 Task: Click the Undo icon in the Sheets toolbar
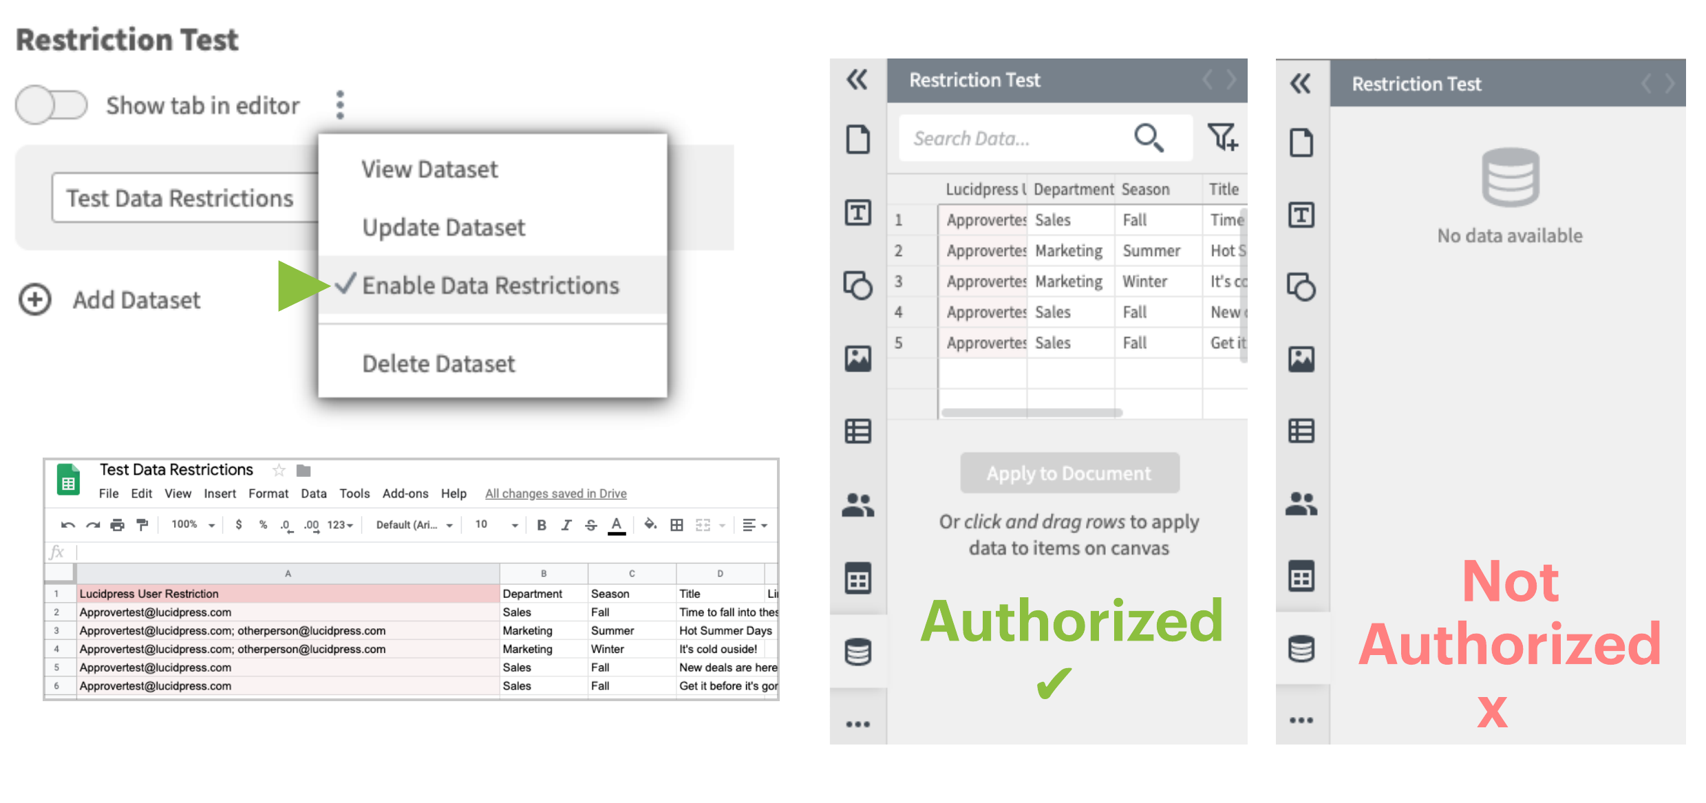67,525
